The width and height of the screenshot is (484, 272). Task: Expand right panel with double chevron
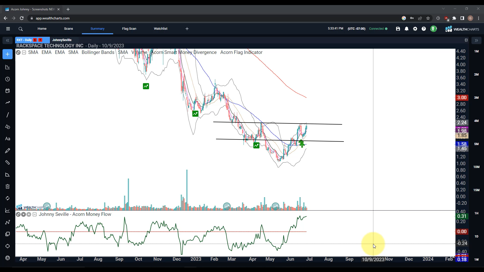[x=476, y=40]
